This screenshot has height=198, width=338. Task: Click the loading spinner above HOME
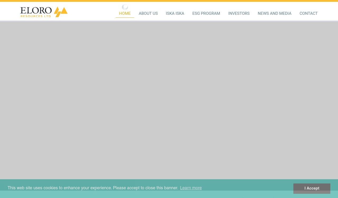coord(125,7)
